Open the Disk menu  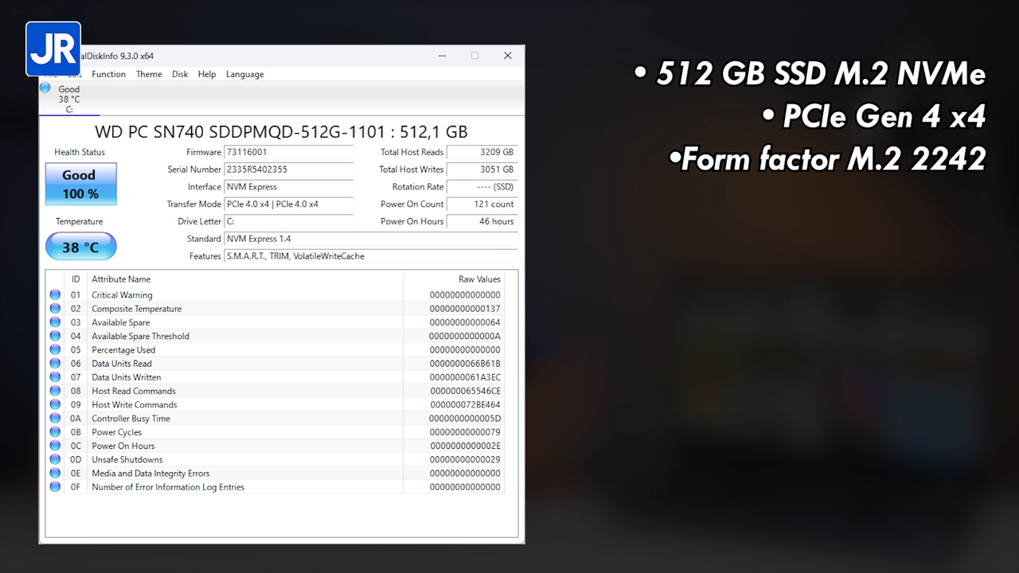(179, 74)
